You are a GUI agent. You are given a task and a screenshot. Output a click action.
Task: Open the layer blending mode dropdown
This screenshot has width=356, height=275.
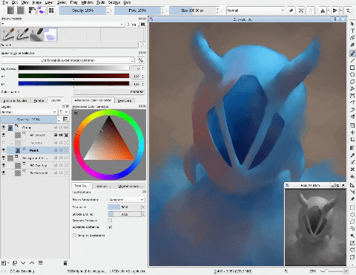(x=29, y=112)
